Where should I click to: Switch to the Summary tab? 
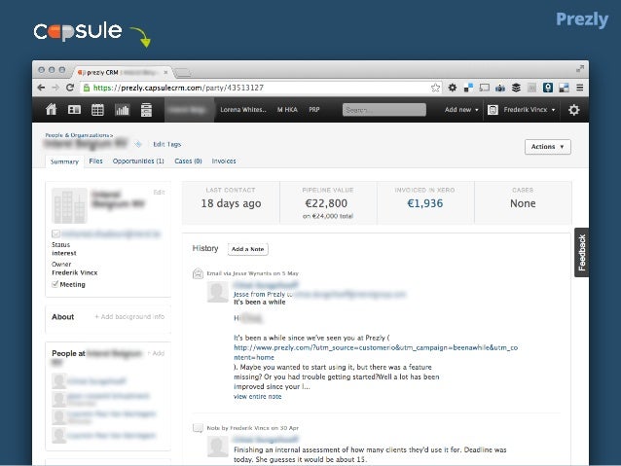pos(64,161)
